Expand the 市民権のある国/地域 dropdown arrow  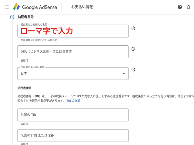point(123,74)
